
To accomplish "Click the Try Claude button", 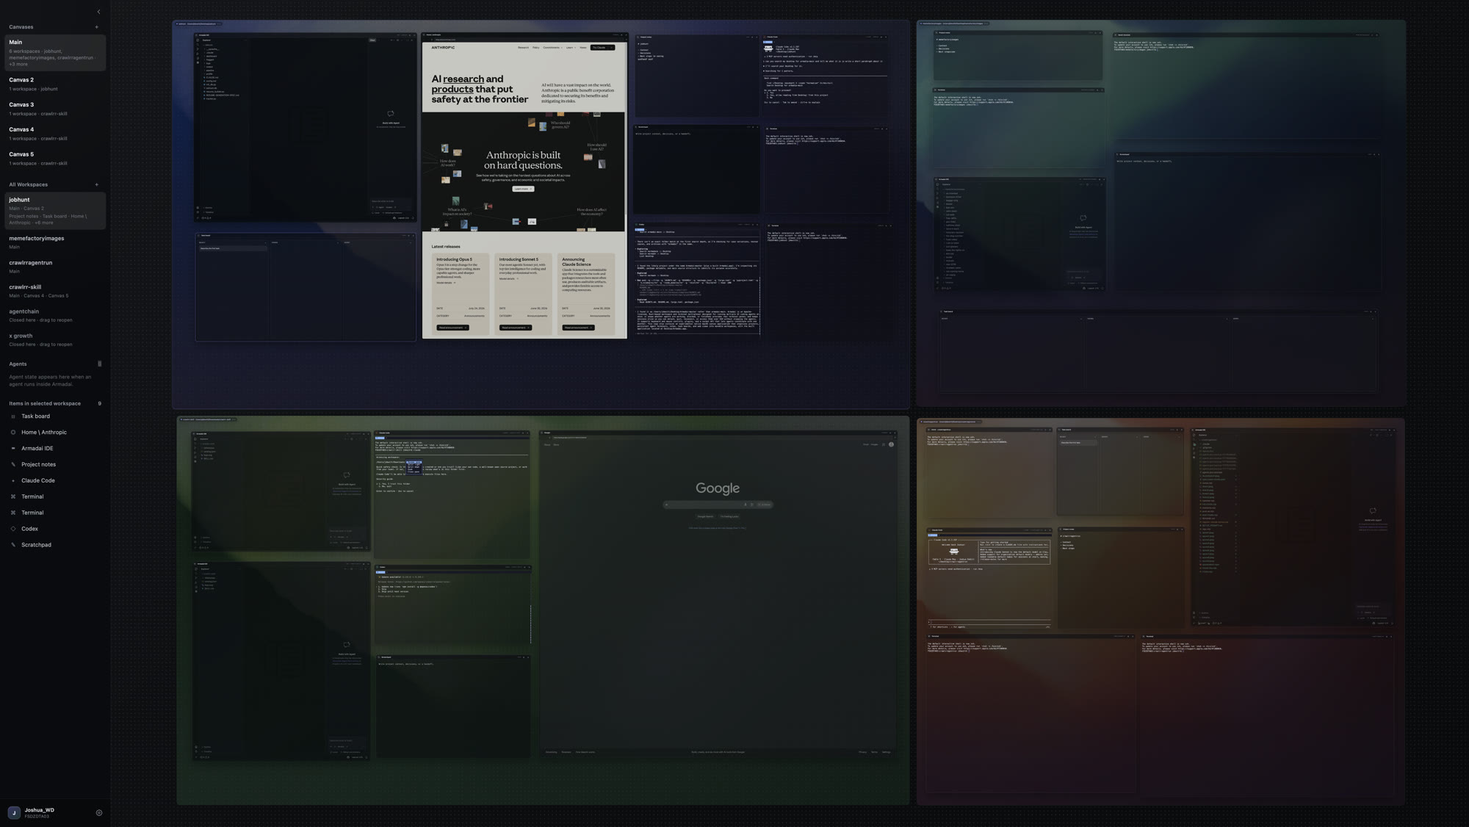I will pos(602,48).
